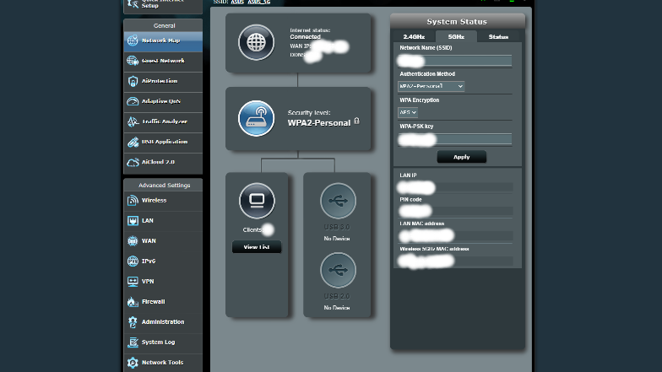Click the USB 2.0 label
Viewport: 662px width, 372px height.
pyautogui.click(x=337, y=296)
